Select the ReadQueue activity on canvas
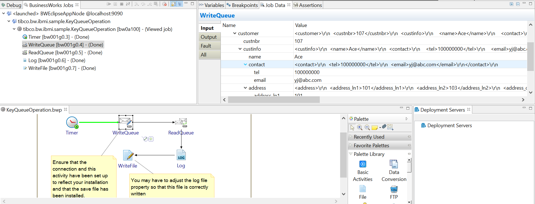The height and width of the screenshot is (204, 535). tap(181, 122)
